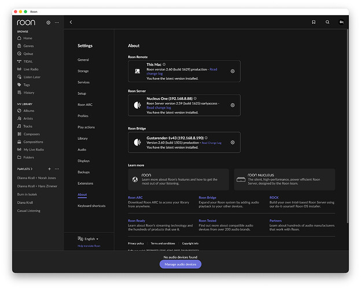Screen dimensions: 361x289
Task: Open Play actions settings tab
Action: [x=86, y=127]
